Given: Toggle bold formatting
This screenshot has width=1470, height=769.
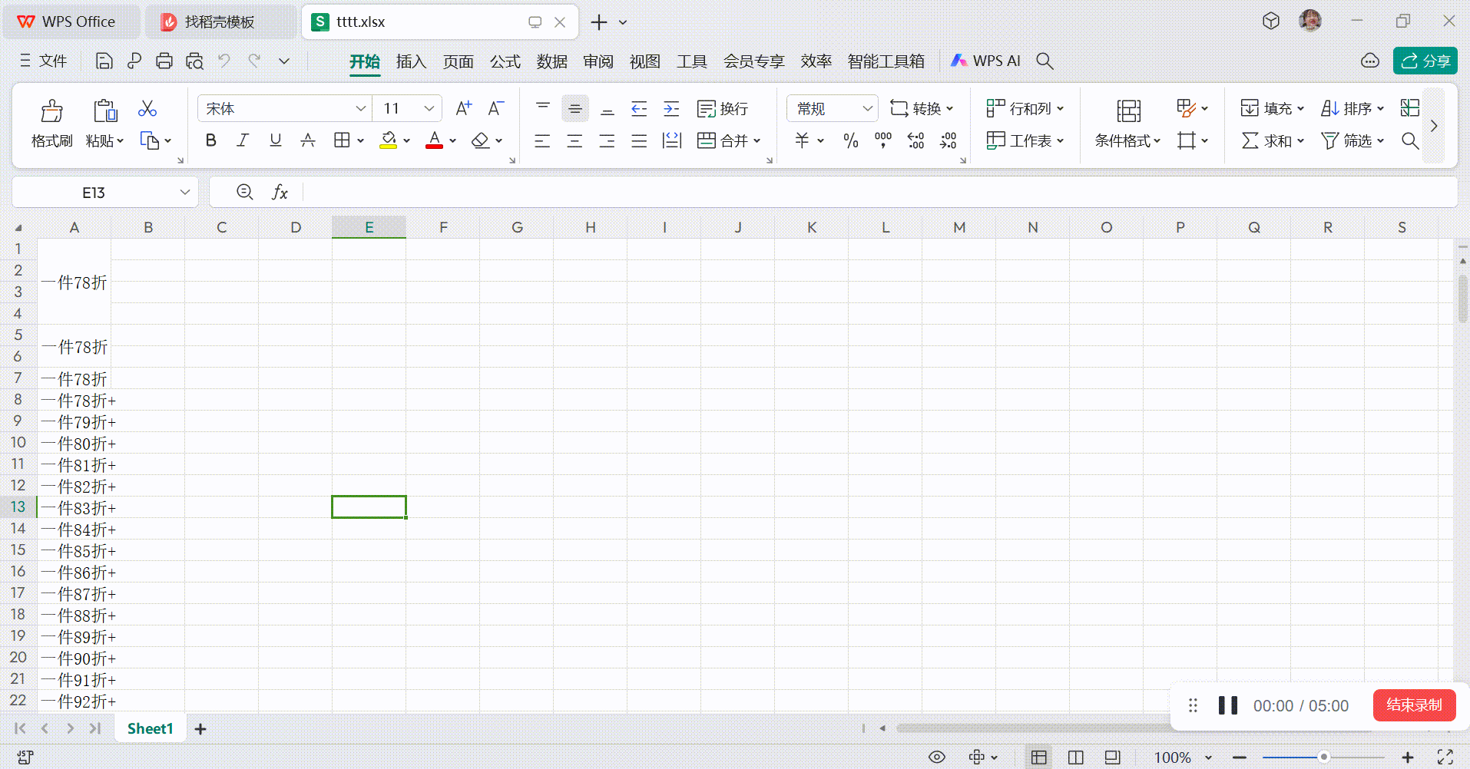Looking at the screenshot, I should tap(211, 140).
